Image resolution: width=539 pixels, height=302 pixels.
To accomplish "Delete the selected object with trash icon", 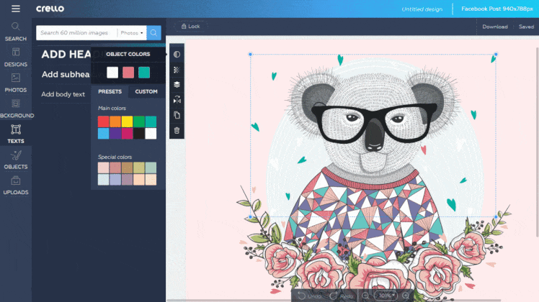I will [177, 130].
